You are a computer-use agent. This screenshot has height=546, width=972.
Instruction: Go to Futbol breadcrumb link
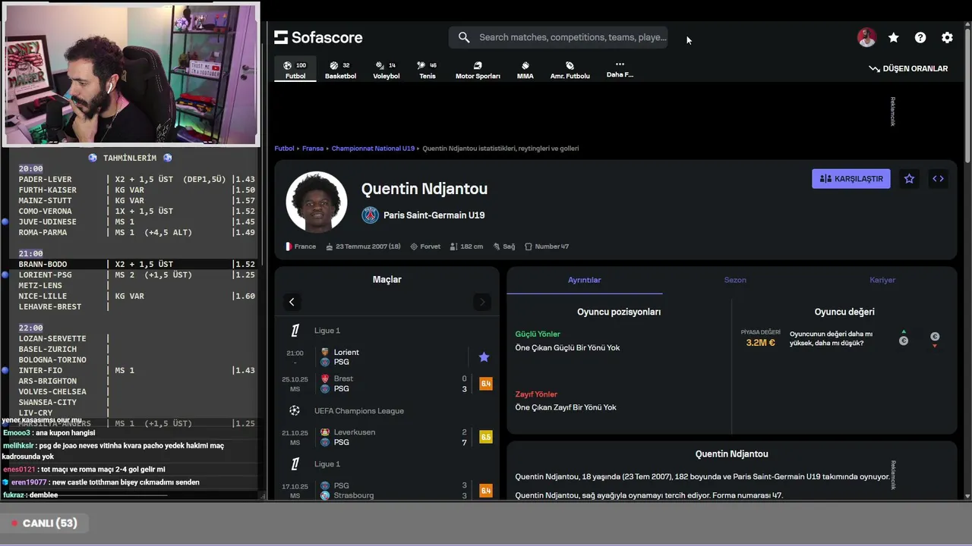(x=284, y=149)
